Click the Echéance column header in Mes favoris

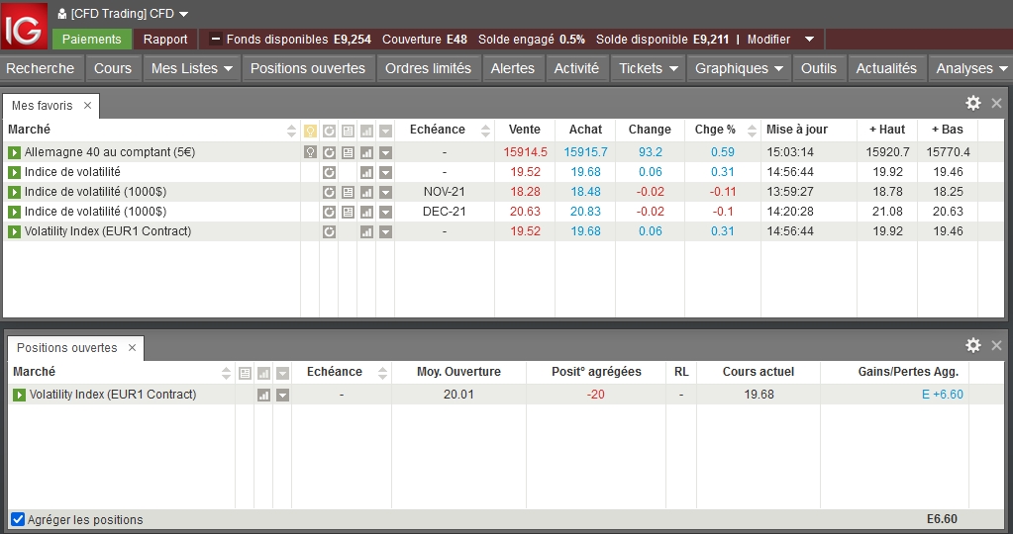click(x=438, y=130)
